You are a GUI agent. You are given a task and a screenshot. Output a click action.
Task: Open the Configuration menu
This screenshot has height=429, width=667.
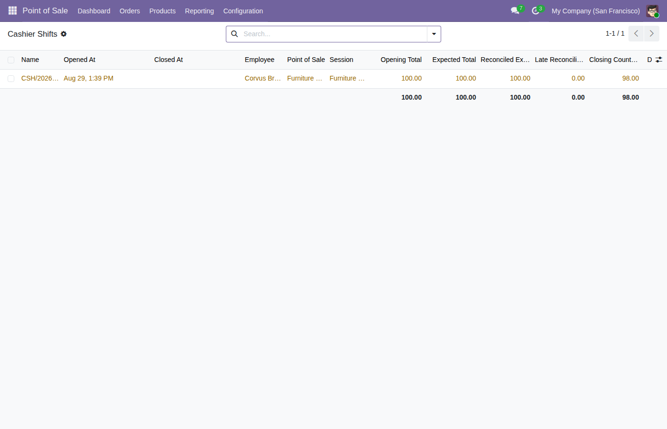tap(243, 10)
